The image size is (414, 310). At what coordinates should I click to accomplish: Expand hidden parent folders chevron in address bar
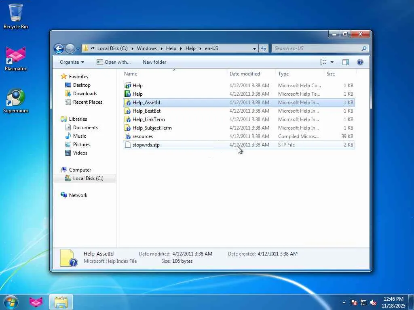pyautogui.click(x=93, y=48)
